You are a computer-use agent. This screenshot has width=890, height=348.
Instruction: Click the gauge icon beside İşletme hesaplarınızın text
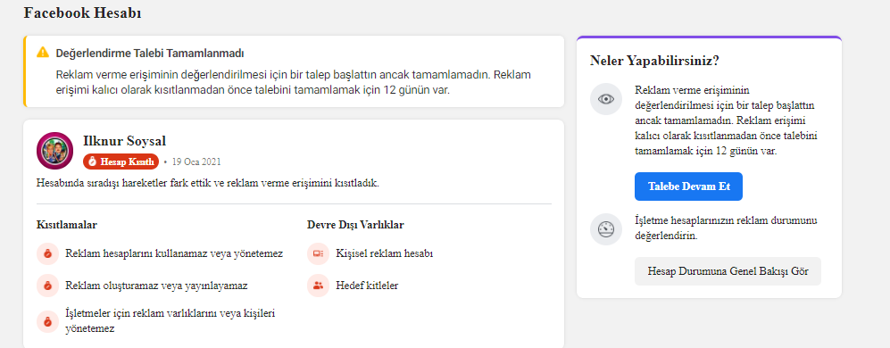pos(606,228)
